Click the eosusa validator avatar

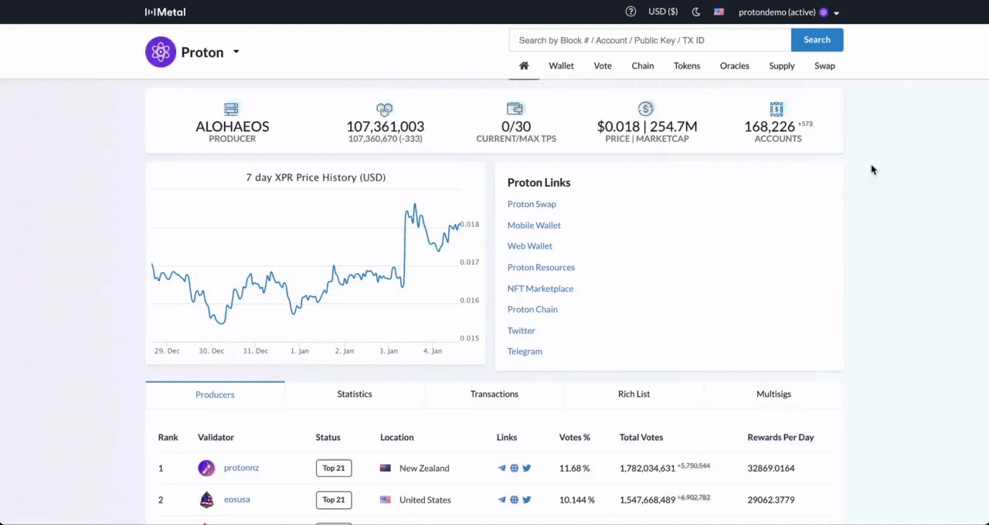(206, 500)
